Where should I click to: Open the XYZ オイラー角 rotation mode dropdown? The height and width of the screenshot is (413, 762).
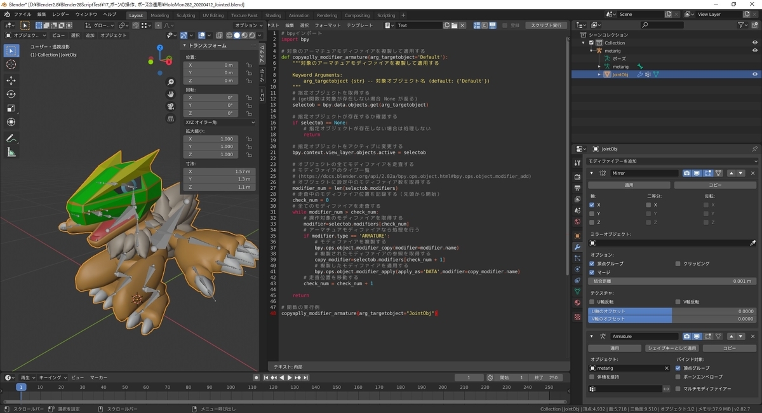pos(220,122)
